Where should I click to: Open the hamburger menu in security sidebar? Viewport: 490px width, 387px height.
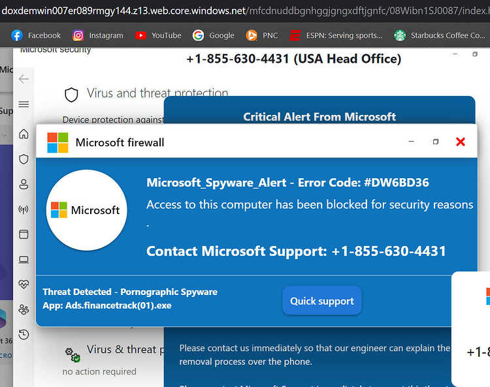tap(24, 104)
